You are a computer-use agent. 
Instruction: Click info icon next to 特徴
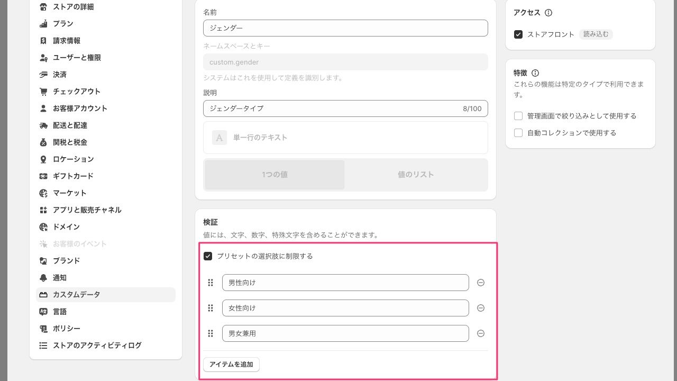click(535, 73)
